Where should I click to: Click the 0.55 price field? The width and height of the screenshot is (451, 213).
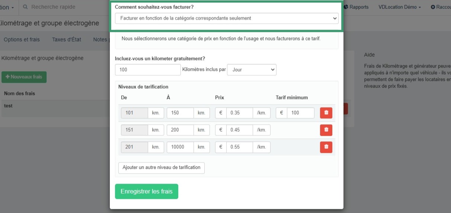pyautogui.click(x=239, y=147)
